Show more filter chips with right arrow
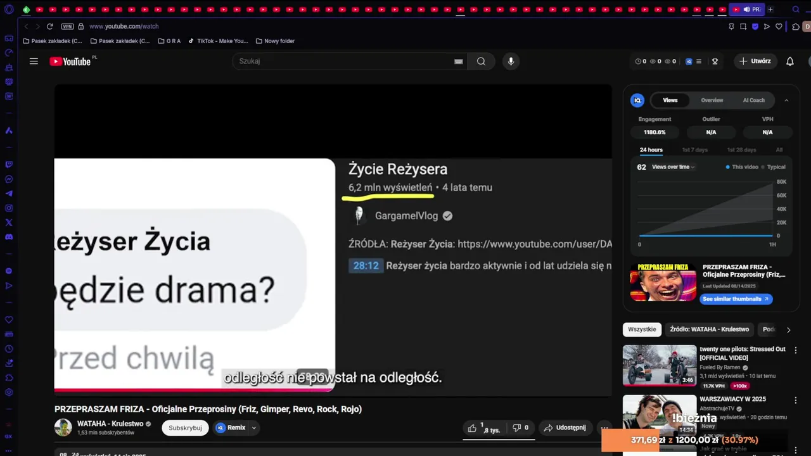 click(x=788, y=330)
